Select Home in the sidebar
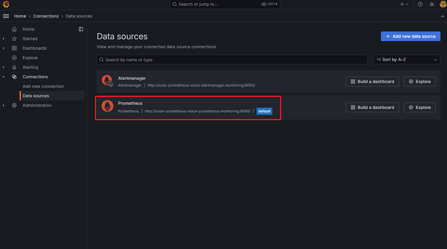447x249 pixels. [29, 29]
